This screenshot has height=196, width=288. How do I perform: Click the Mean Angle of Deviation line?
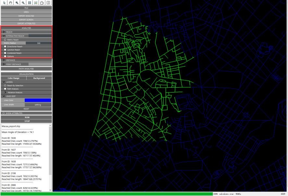point(18,132)
